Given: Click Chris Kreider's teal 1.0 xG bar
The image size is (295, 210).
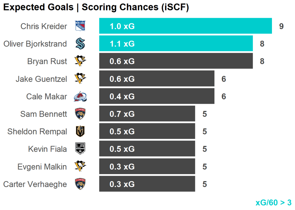Looking at the screenshot, I should [x=186, y=26].
